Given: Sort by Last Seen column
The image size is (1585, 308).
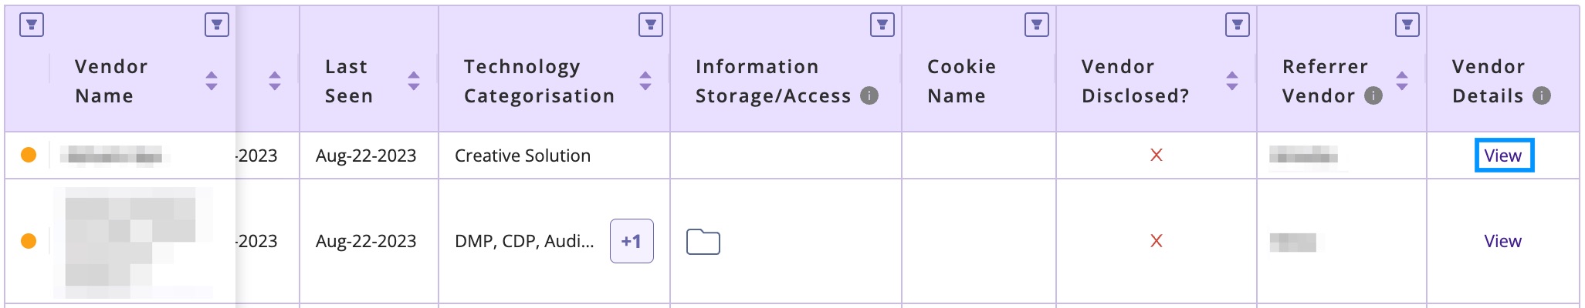Looking at the screenshot, I should click(414, 81).
